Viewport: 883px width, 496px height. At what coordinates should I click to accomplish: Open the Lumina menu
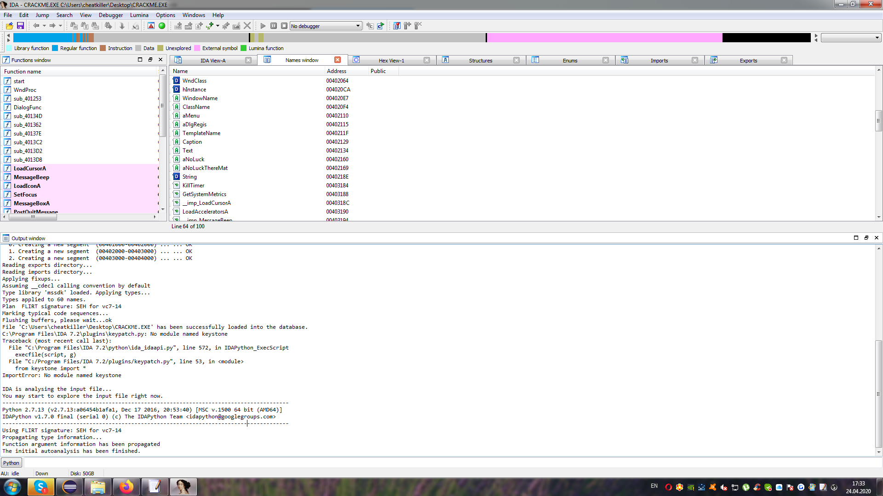tap(139, 15)
